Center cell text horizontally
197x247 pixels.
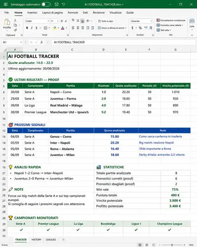point(78,28)
